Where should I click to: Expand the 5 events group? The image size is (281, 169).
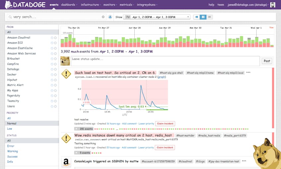pyautogui.click(x=82, y=153)
